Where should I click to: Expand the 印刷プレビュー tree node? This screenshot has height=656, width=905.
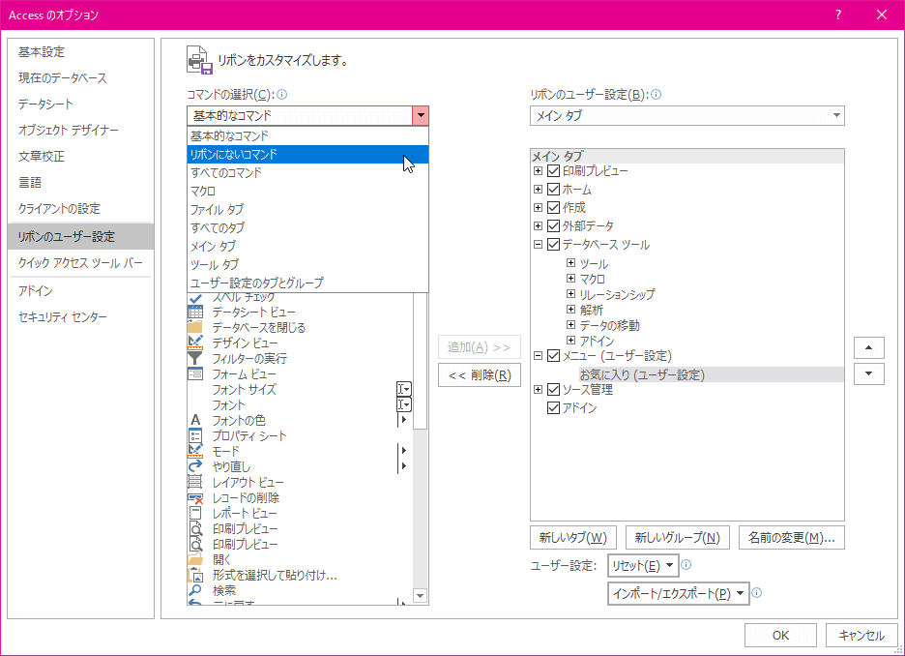[x=538, y=171]
